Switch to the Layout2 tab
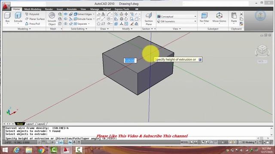 (41, 124)
